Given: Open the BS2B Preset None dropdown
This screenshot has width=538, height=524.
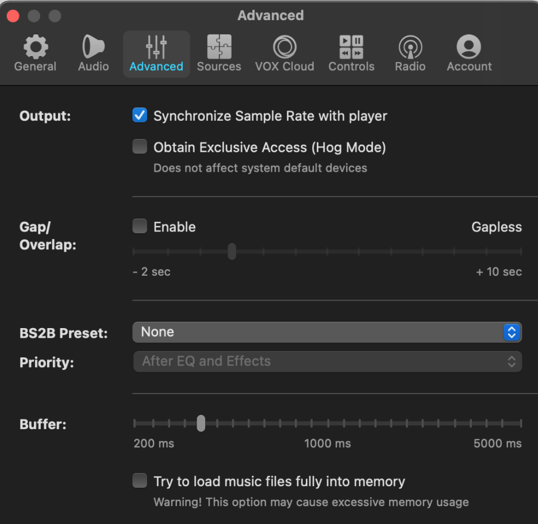Looking at the screenshot, I should (327, 332).
